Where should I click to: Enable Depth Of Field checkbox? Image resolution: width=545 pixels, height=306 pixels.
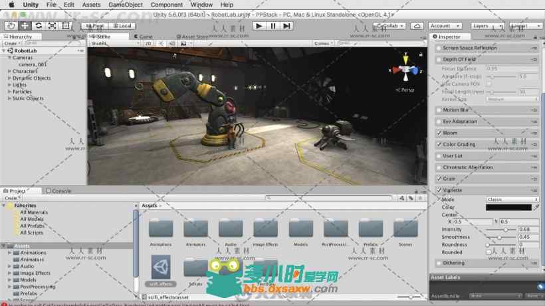pos(439,59)
